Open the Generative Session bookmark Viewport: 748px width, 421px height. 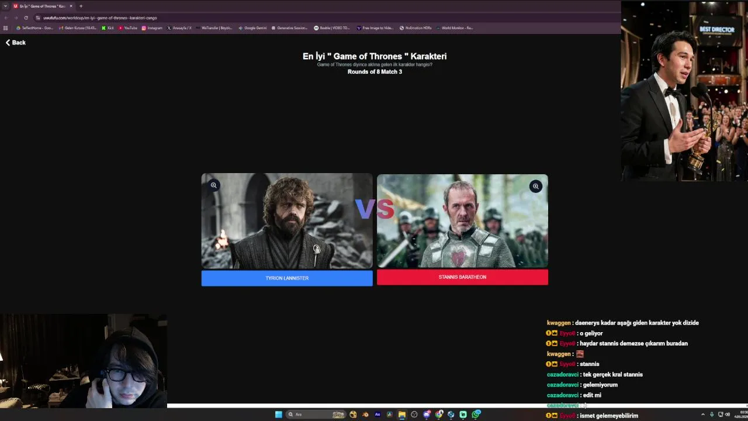(290, 28)
